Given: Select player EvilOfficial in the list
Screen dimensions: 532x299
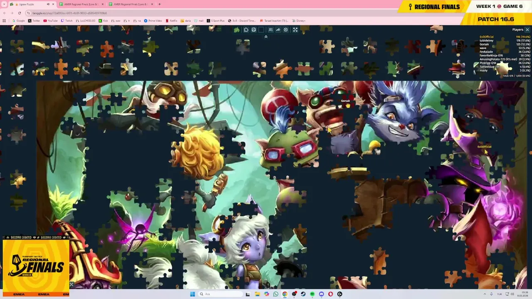Looking at the screenshot, I should pyautogui.click(x=505, y=37).
